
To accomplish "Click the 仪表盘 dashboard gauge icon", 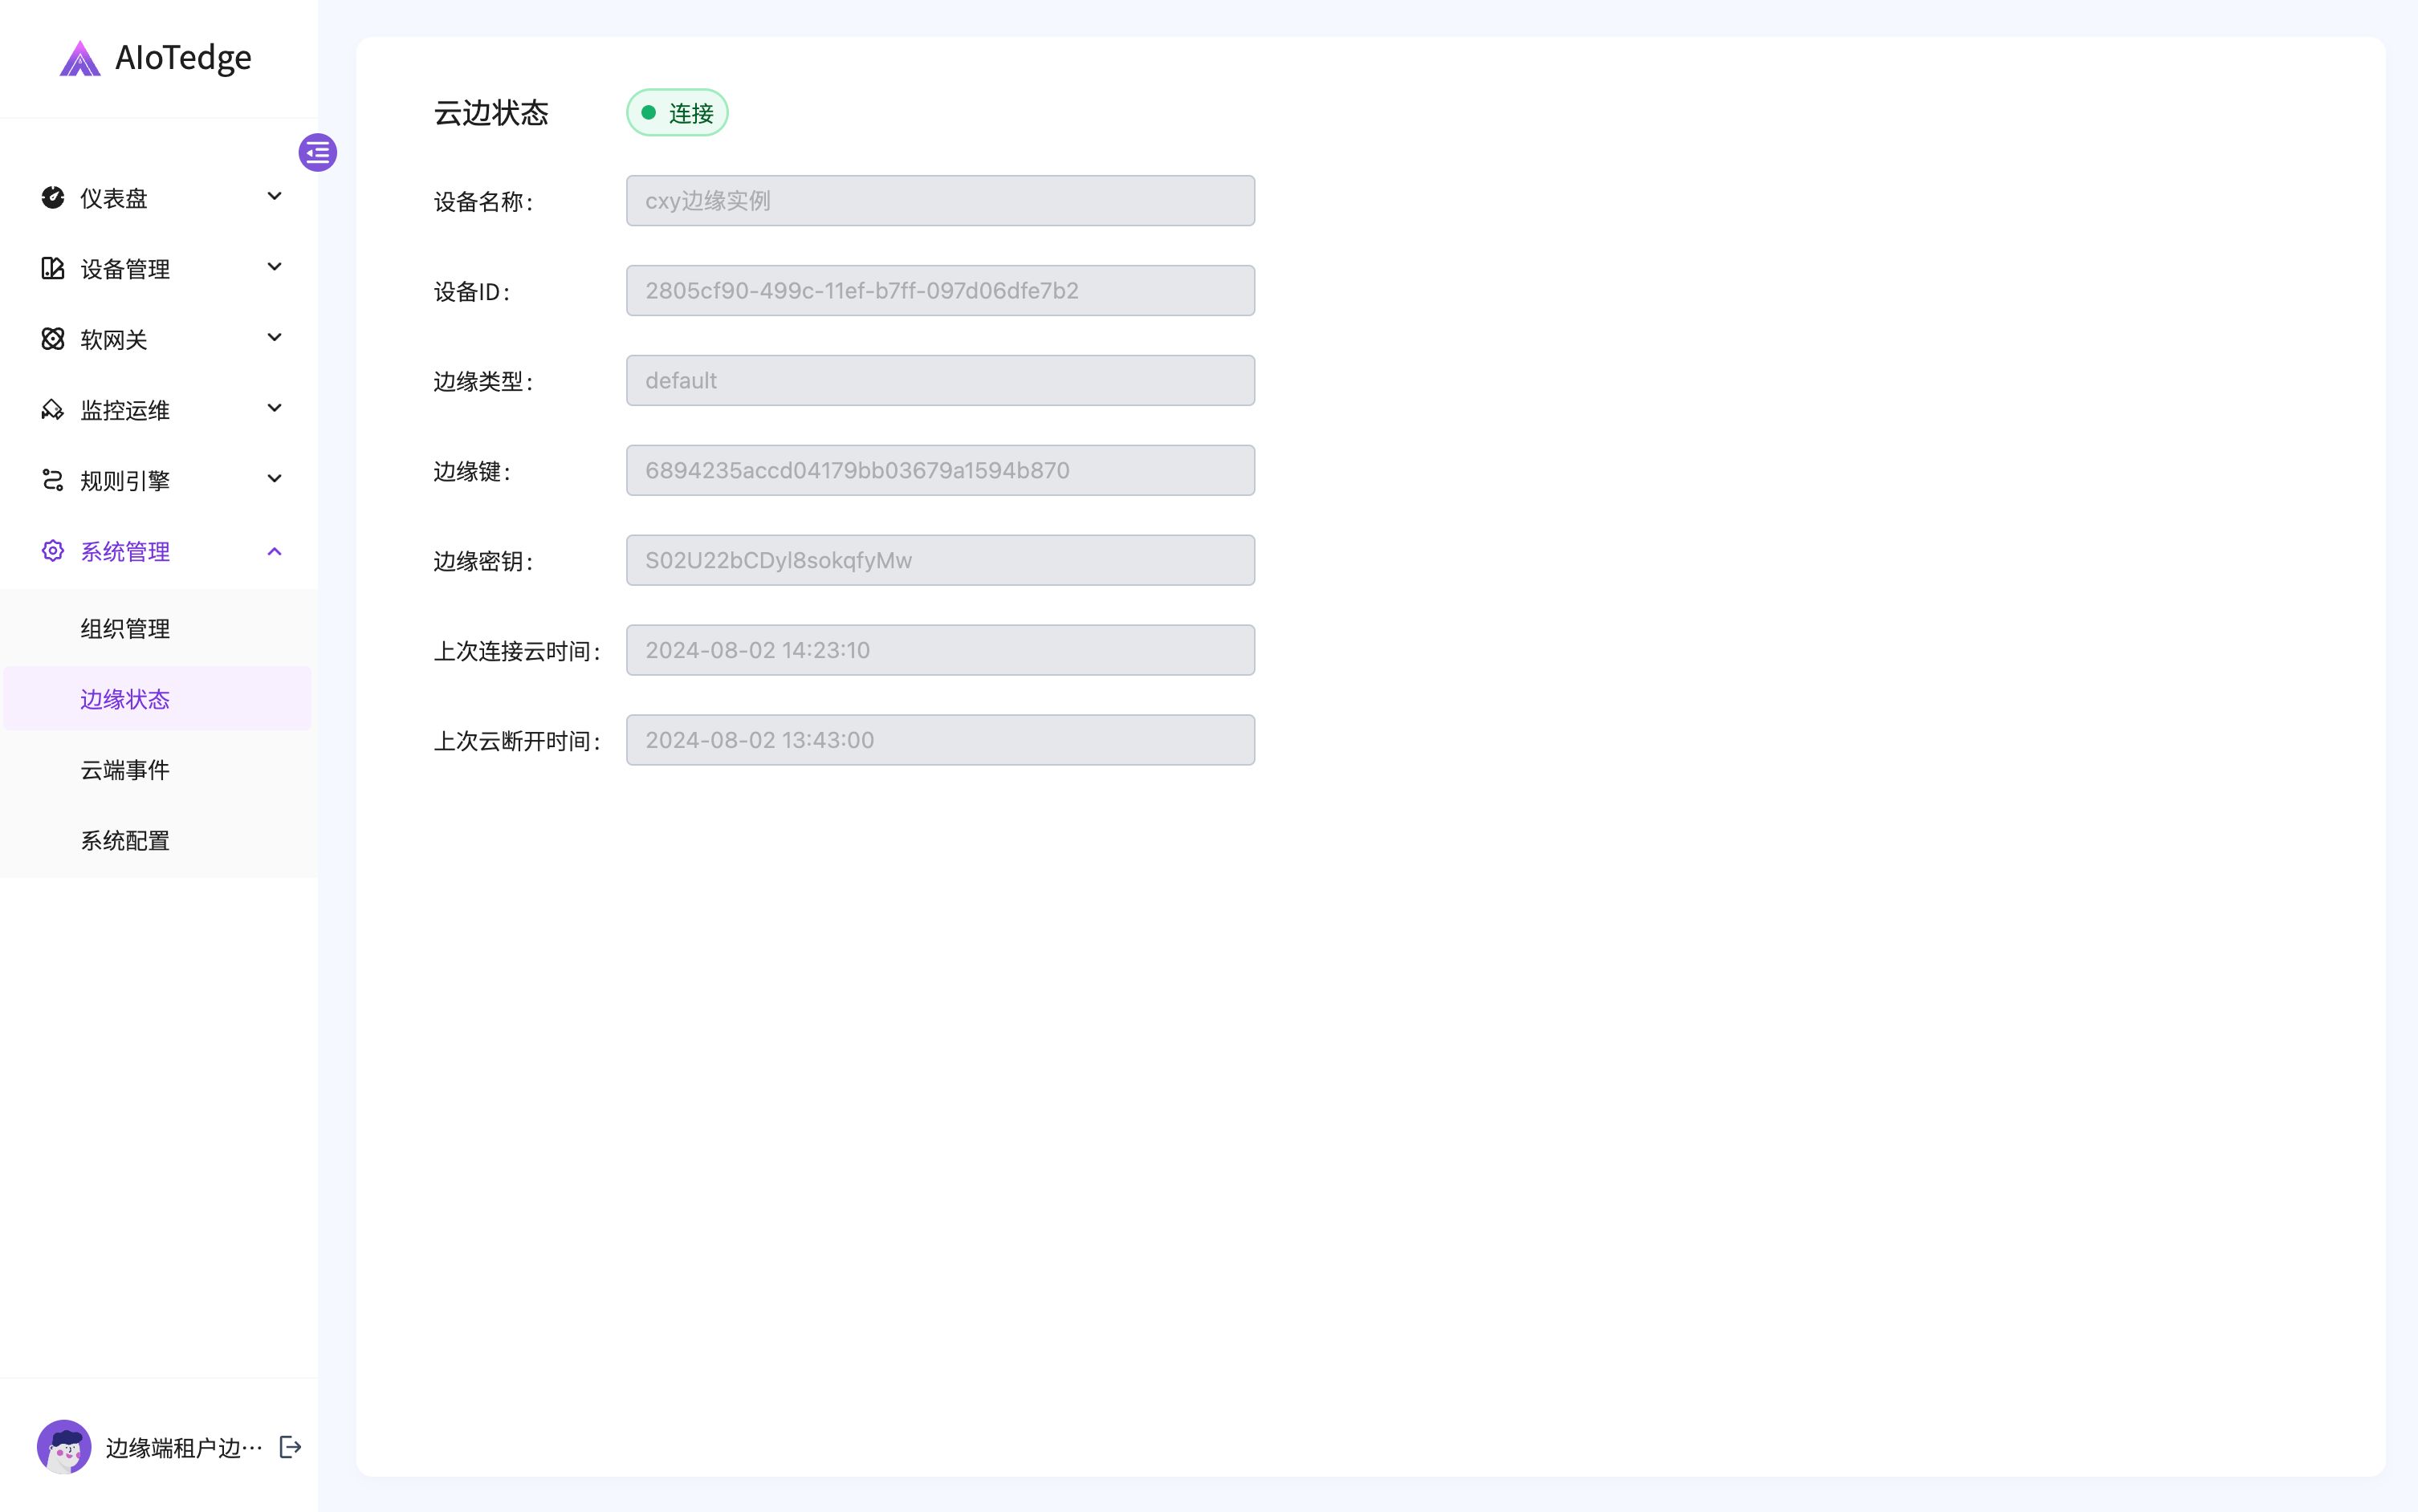I will pyautogui.click(x=53, y=198).
